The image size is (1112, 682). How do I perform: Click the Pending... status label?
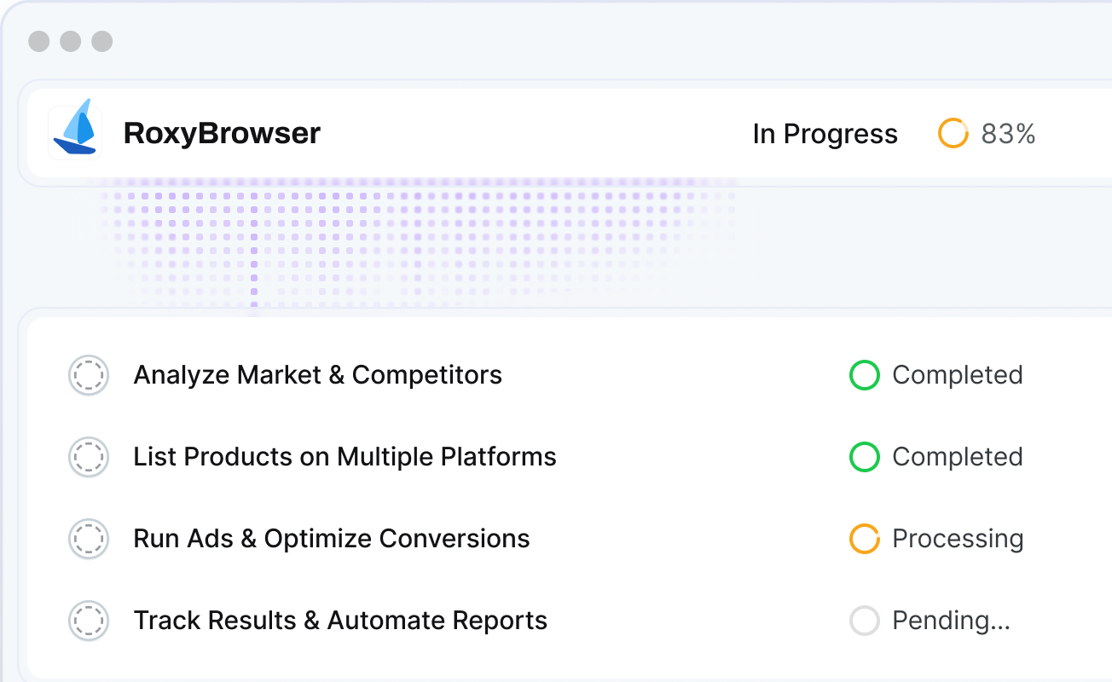[x=951, y=621]
